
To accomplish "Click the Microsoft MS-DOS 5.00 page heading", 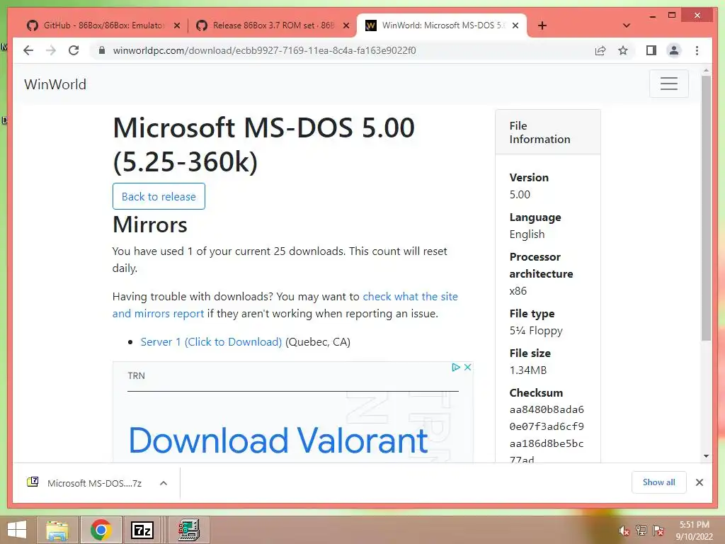I will [x=263, y=144].
